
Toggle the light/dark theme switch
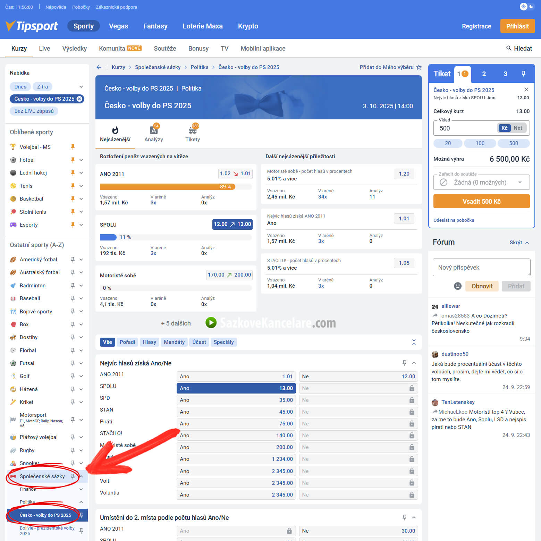click(527, 7)
